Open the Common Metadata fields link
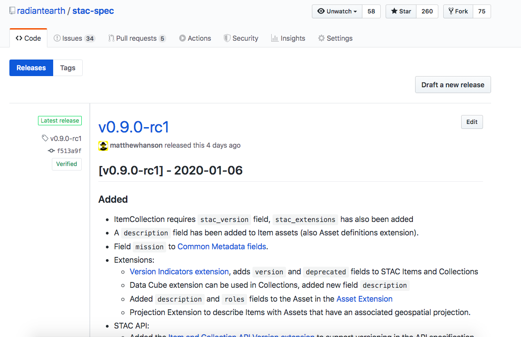Image resolution: width=521 pixels, height=337 pixels. [222, 247]
